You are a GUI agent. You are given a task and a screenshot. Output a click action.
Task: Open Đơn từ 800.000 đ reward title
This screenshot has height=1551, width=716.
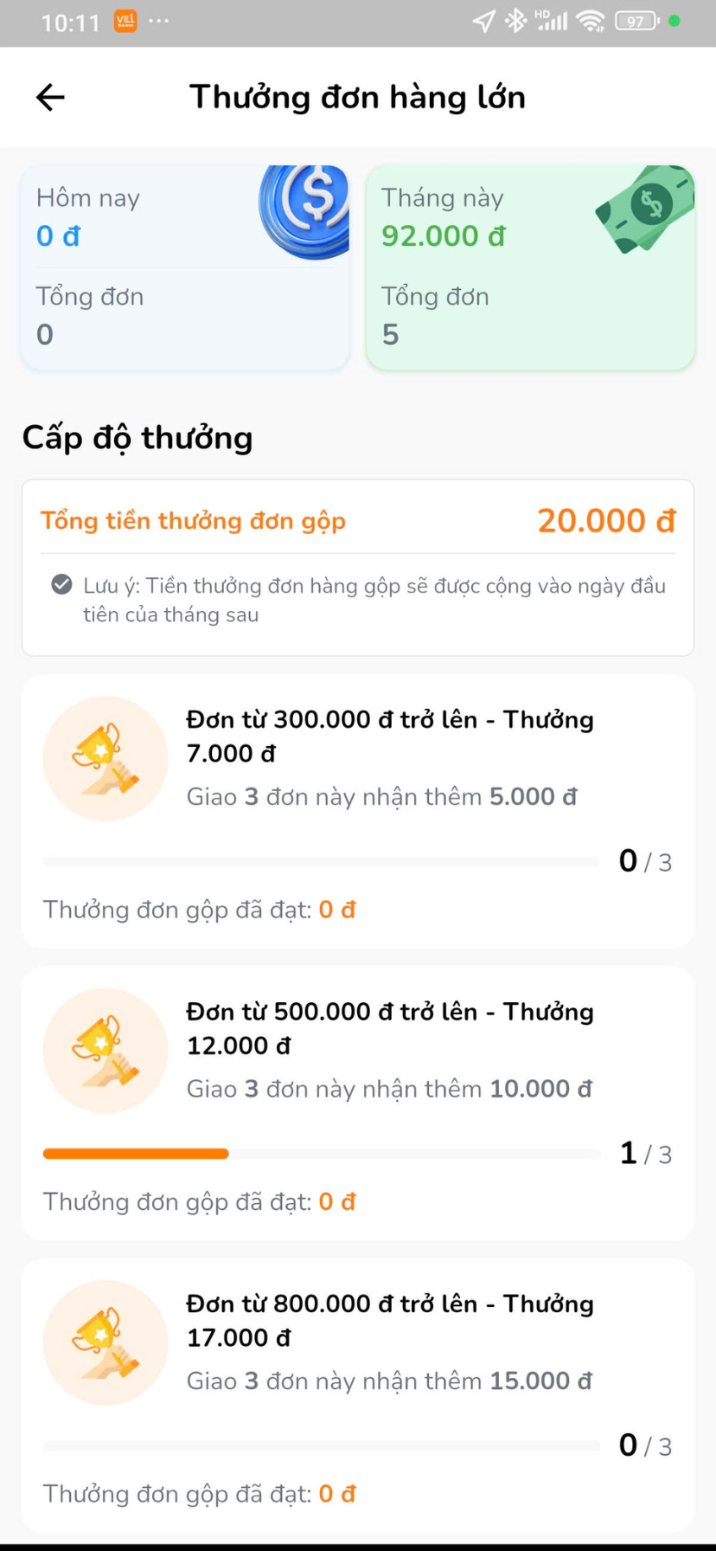tap(389, 1320)
